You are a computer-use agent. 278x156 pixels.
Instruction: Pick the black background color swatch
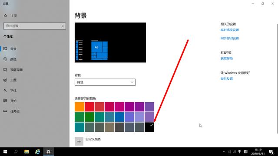[x=149, y=127]
